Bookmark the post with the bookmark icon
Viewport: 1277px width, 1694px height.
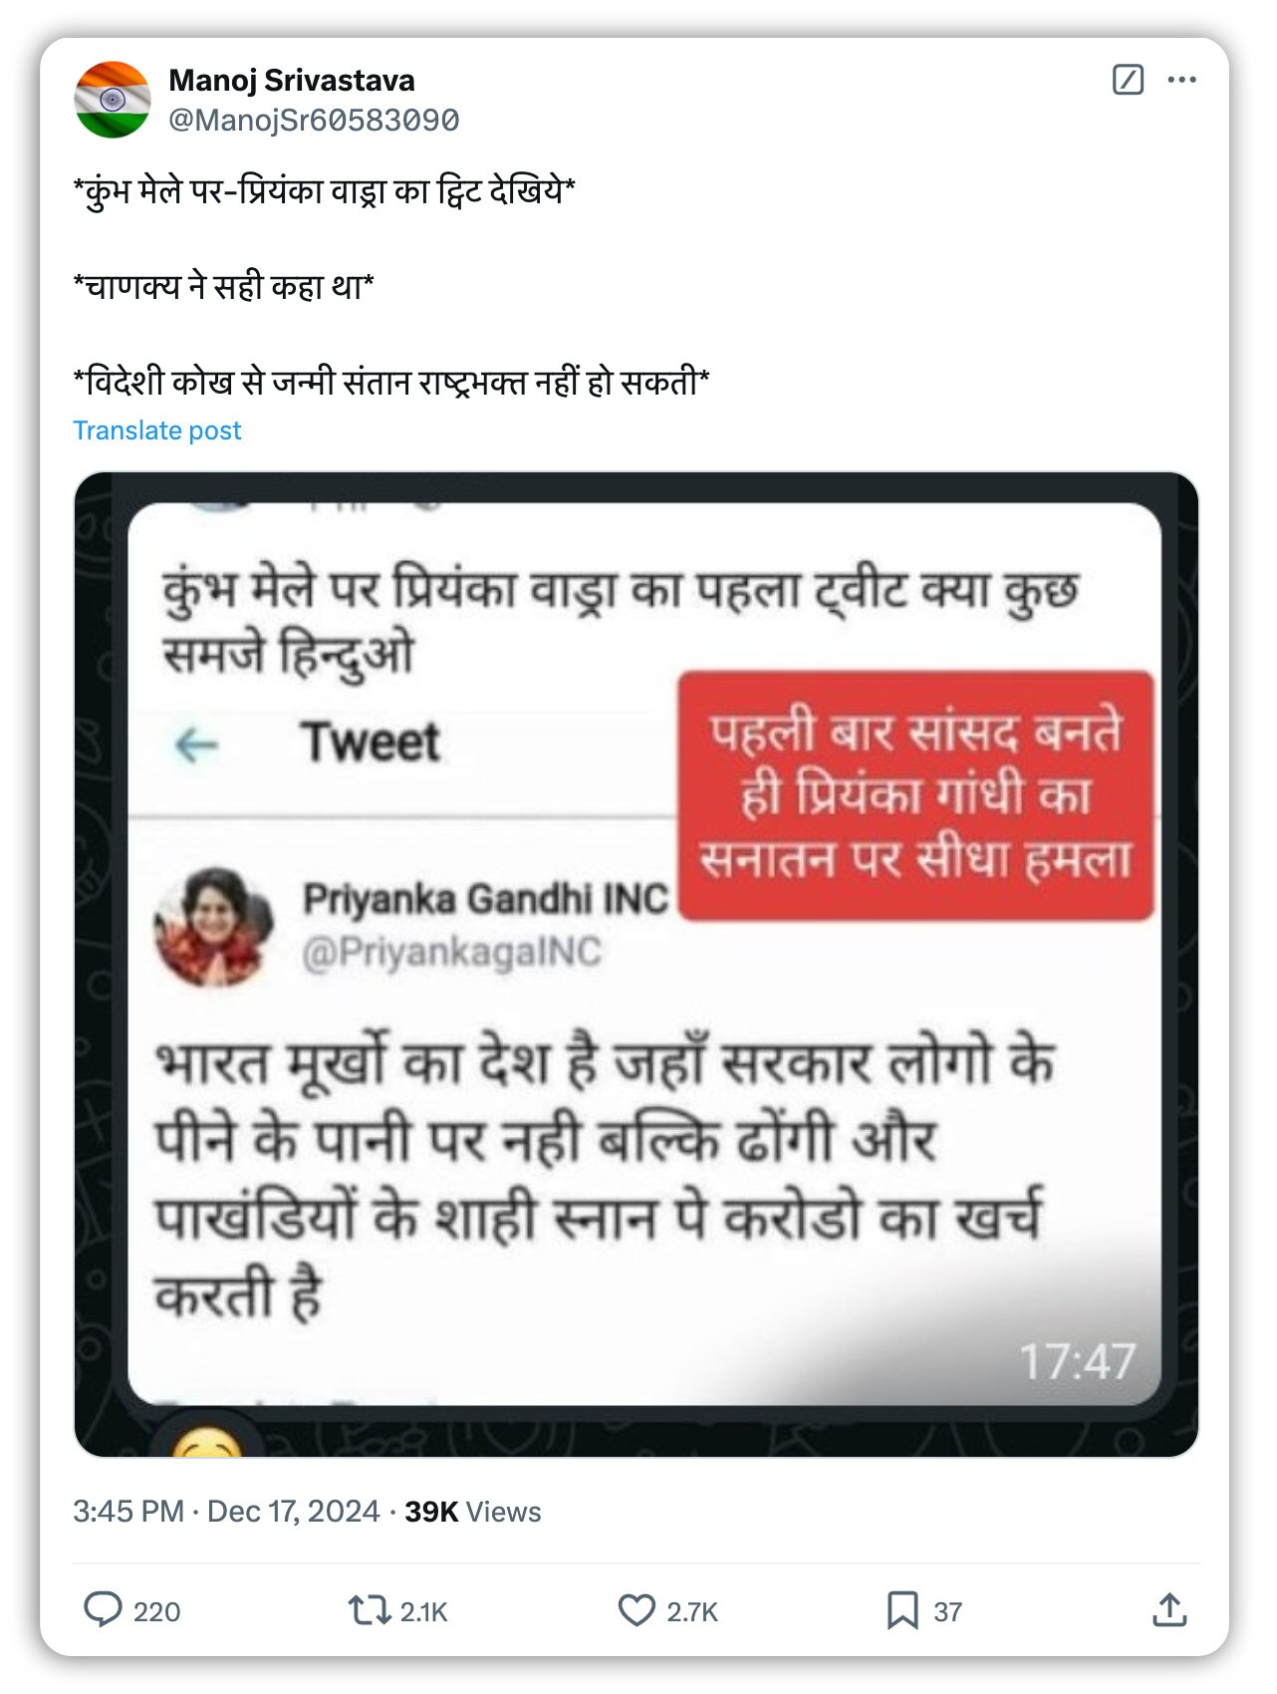(902, 1610)
